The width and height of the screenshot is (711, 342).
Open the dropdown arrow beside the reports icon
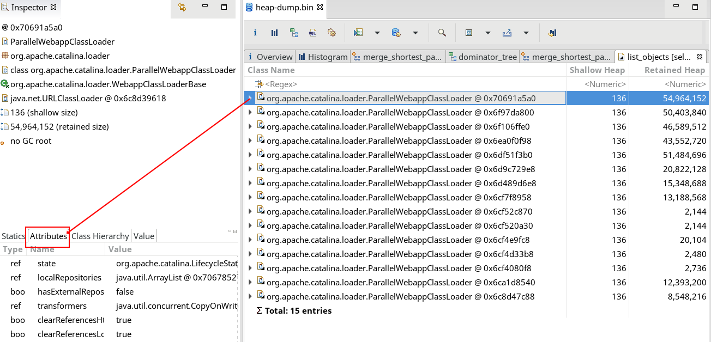(377, 33)
